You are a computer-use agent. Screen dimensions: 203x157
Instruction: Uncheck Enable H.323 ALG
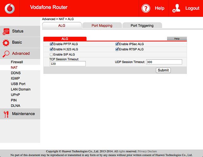click(51, 49)
